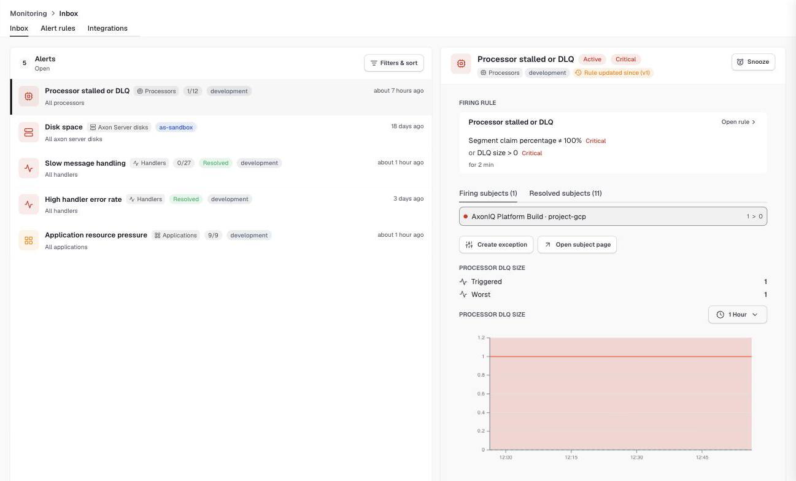Snooze the Processor stalled alert
796x481 pixels.
pyautogui.click(x=754, y=62)
